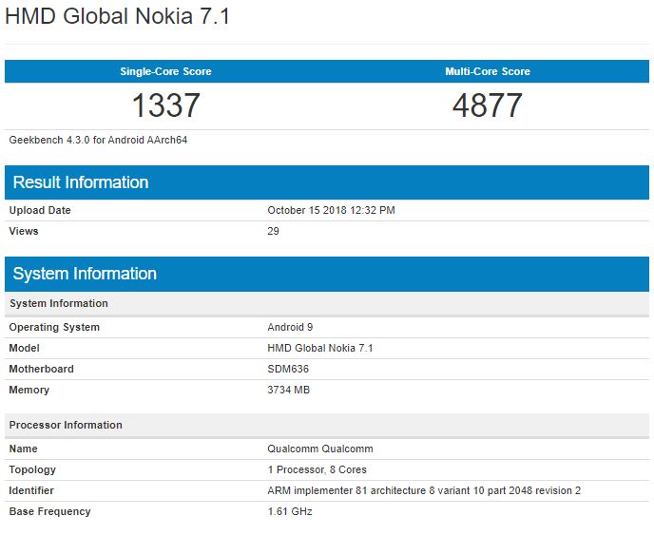The height and width of the screenshot is (535, 654).
Task: Click the 'Result Information' section header
Action: click(327, 182)
